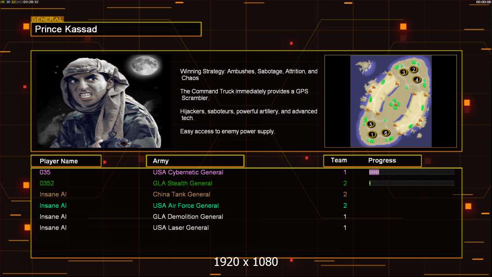Click start position 2 on the minimap
The height and width of the screenshot is (277, 492).
414,70
